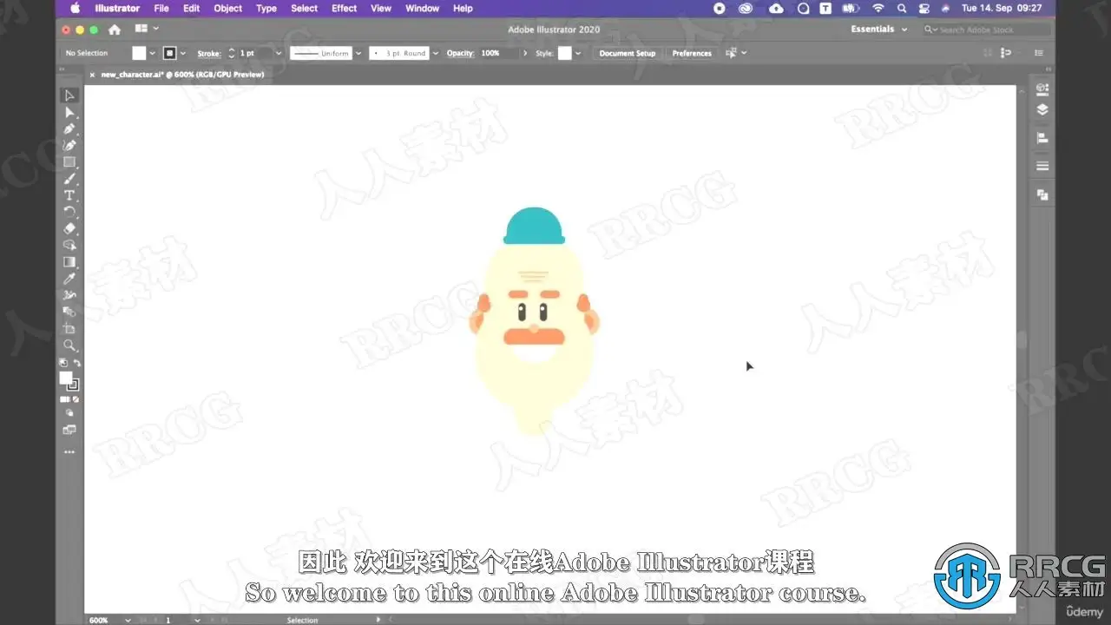This screenshot has height=625, width=1111.
Task: Open the fill color dropdown in the control bar
Action: point(153,53)
